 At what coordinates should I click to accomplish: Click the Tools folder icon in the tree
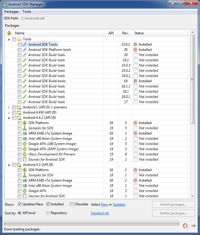pyautogui.click(x=19, y=39)
